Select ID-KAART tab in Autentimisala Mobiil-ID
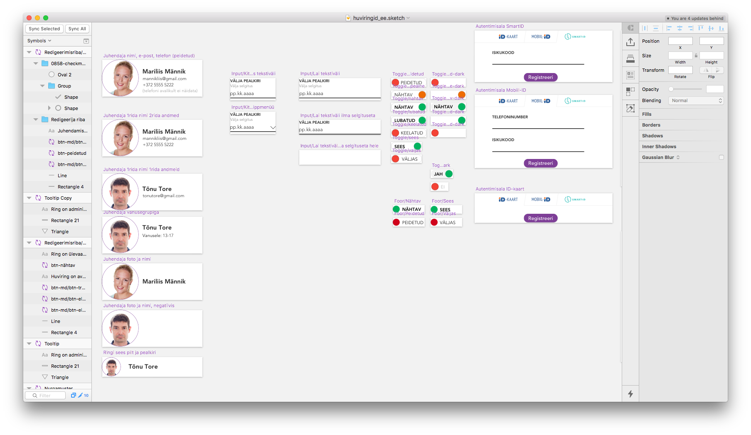The image size is (751, 435). click(508, 101)
